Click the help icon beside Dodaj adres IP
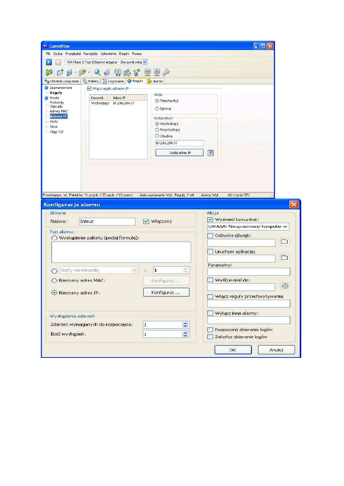 [x=210, y=153]
